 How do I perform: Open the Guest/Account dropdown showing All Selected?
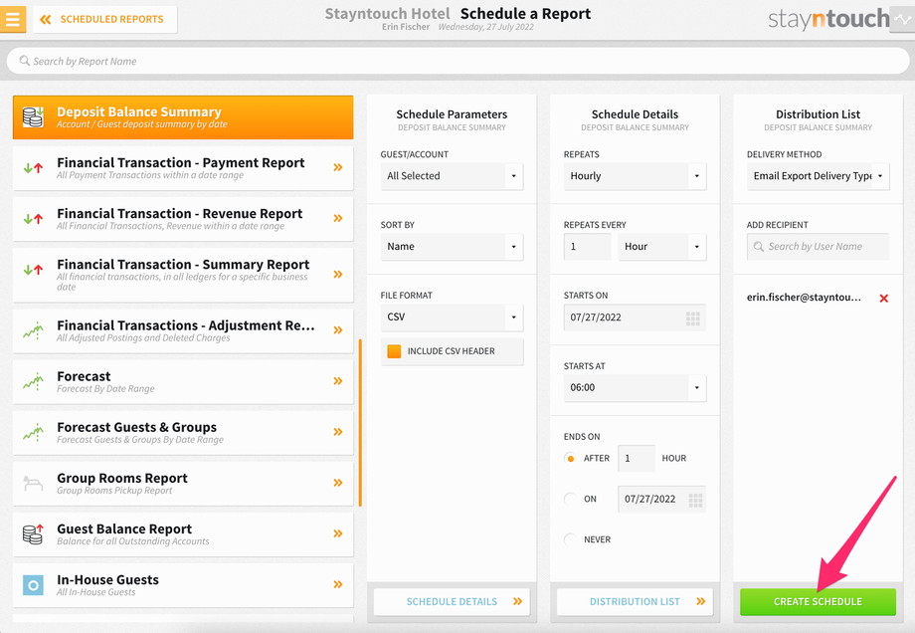(452, 176)
